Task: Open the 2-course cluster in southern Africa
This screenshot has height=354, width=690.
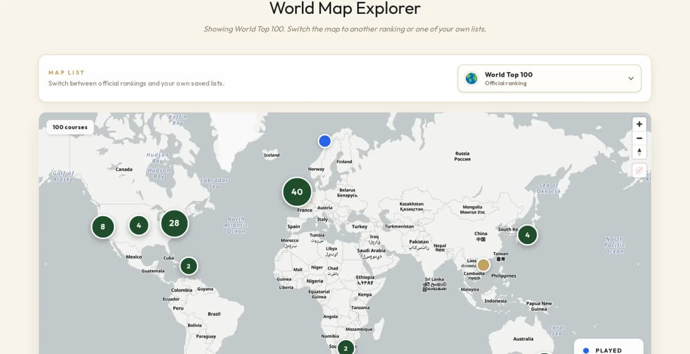Action: pos(346,348)
